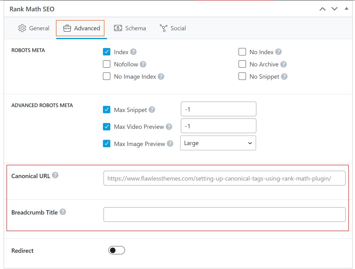Collapse the Rank Math SEO panel
The image size is (355, 269).
pos(346,9)
